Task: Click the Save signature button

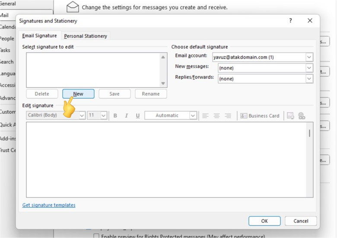Action: click(x=114, y=94)
